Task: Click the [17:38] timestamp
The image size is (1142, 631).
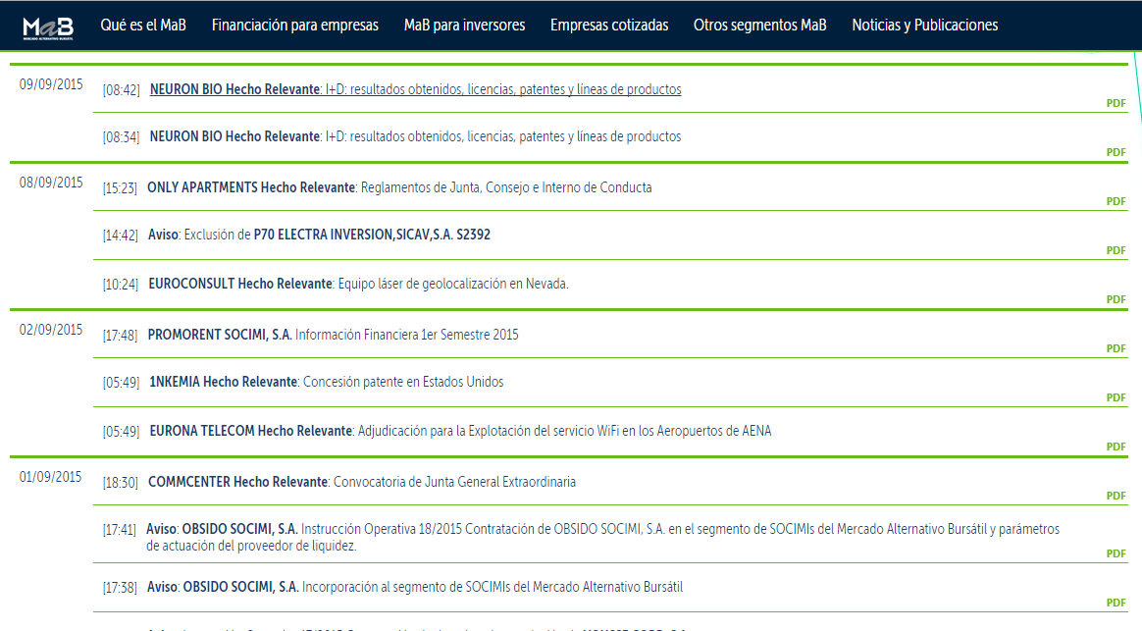Action: pos(120,587)
